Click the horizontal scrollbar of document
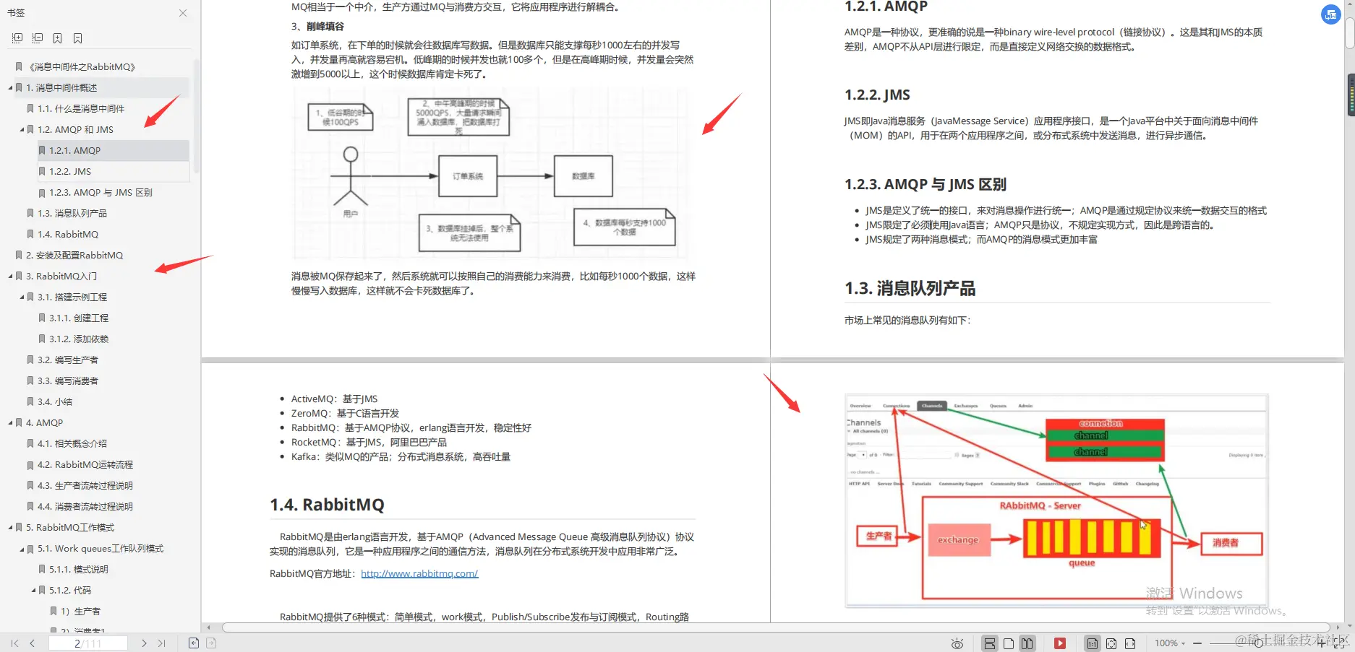This screenshot has width=1355, height=652. click(775, 627)
